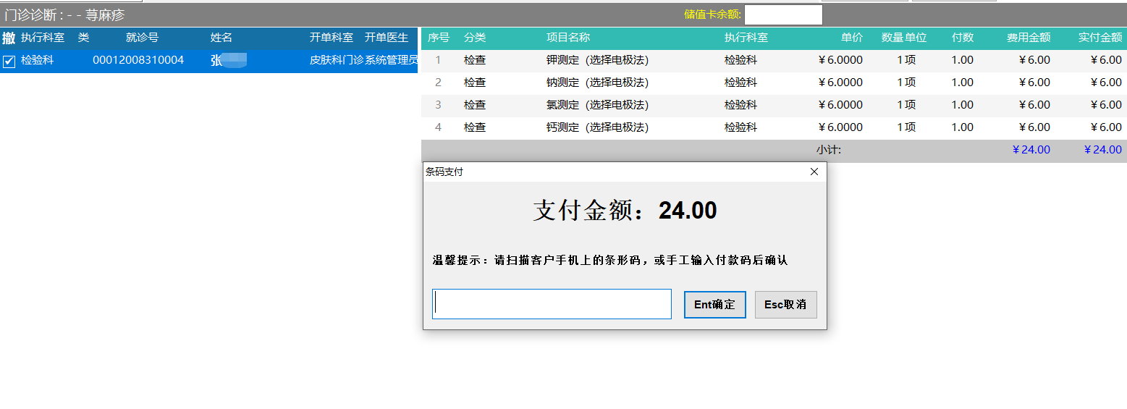
Task: Click the 费用金额 column header
Action: (x=1028, y=38)
